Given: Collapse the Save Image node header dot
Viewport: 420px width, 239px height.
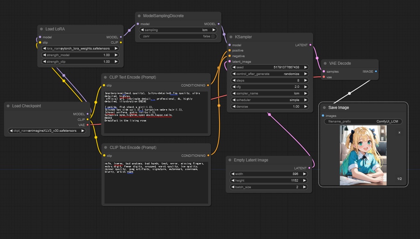Looking at the screenshot, I should 324,107.
